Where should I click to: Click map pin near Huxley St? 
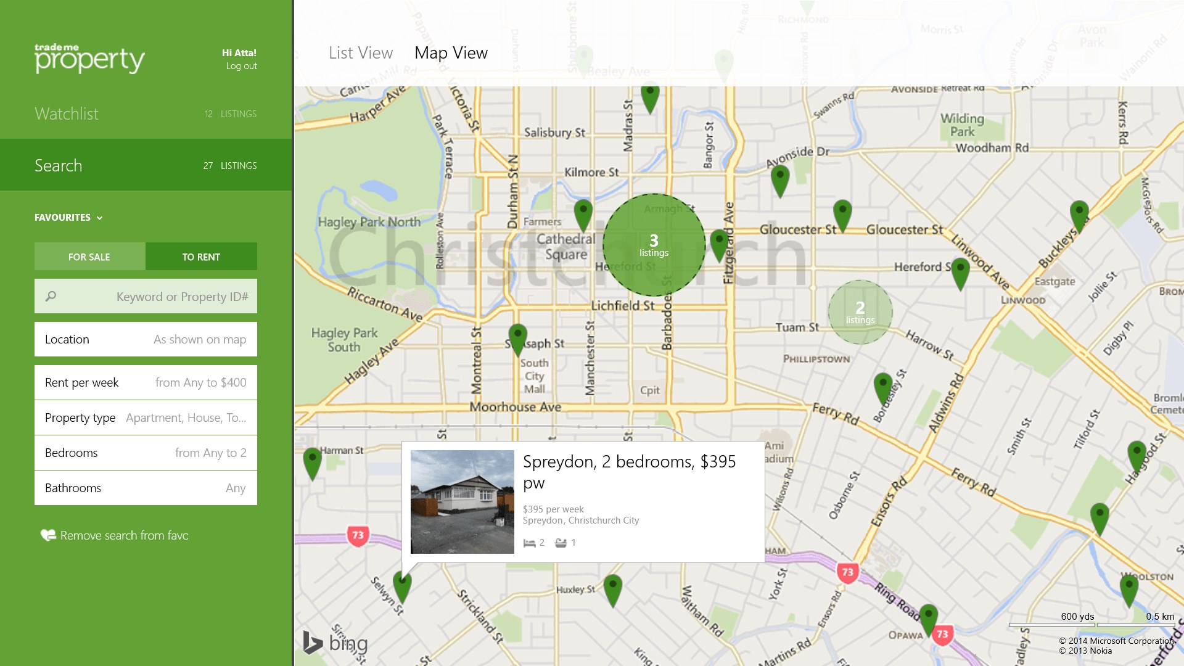(612, 588)
